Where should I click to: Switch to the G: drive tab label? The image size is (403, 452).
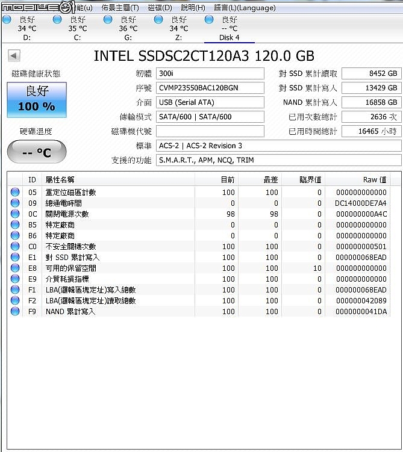[128, 37]
